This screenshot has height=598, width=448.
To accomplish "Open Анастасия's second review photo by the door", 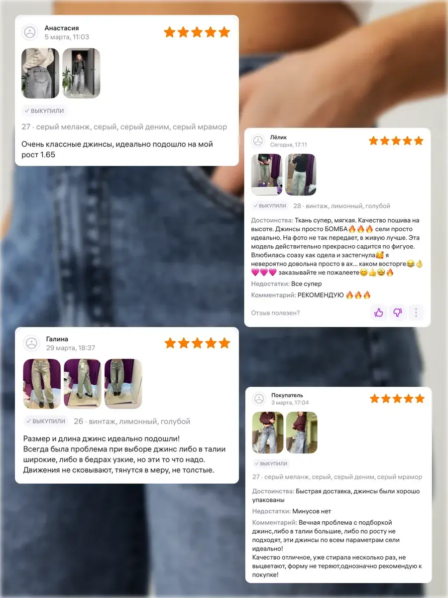I will [81, 73].
